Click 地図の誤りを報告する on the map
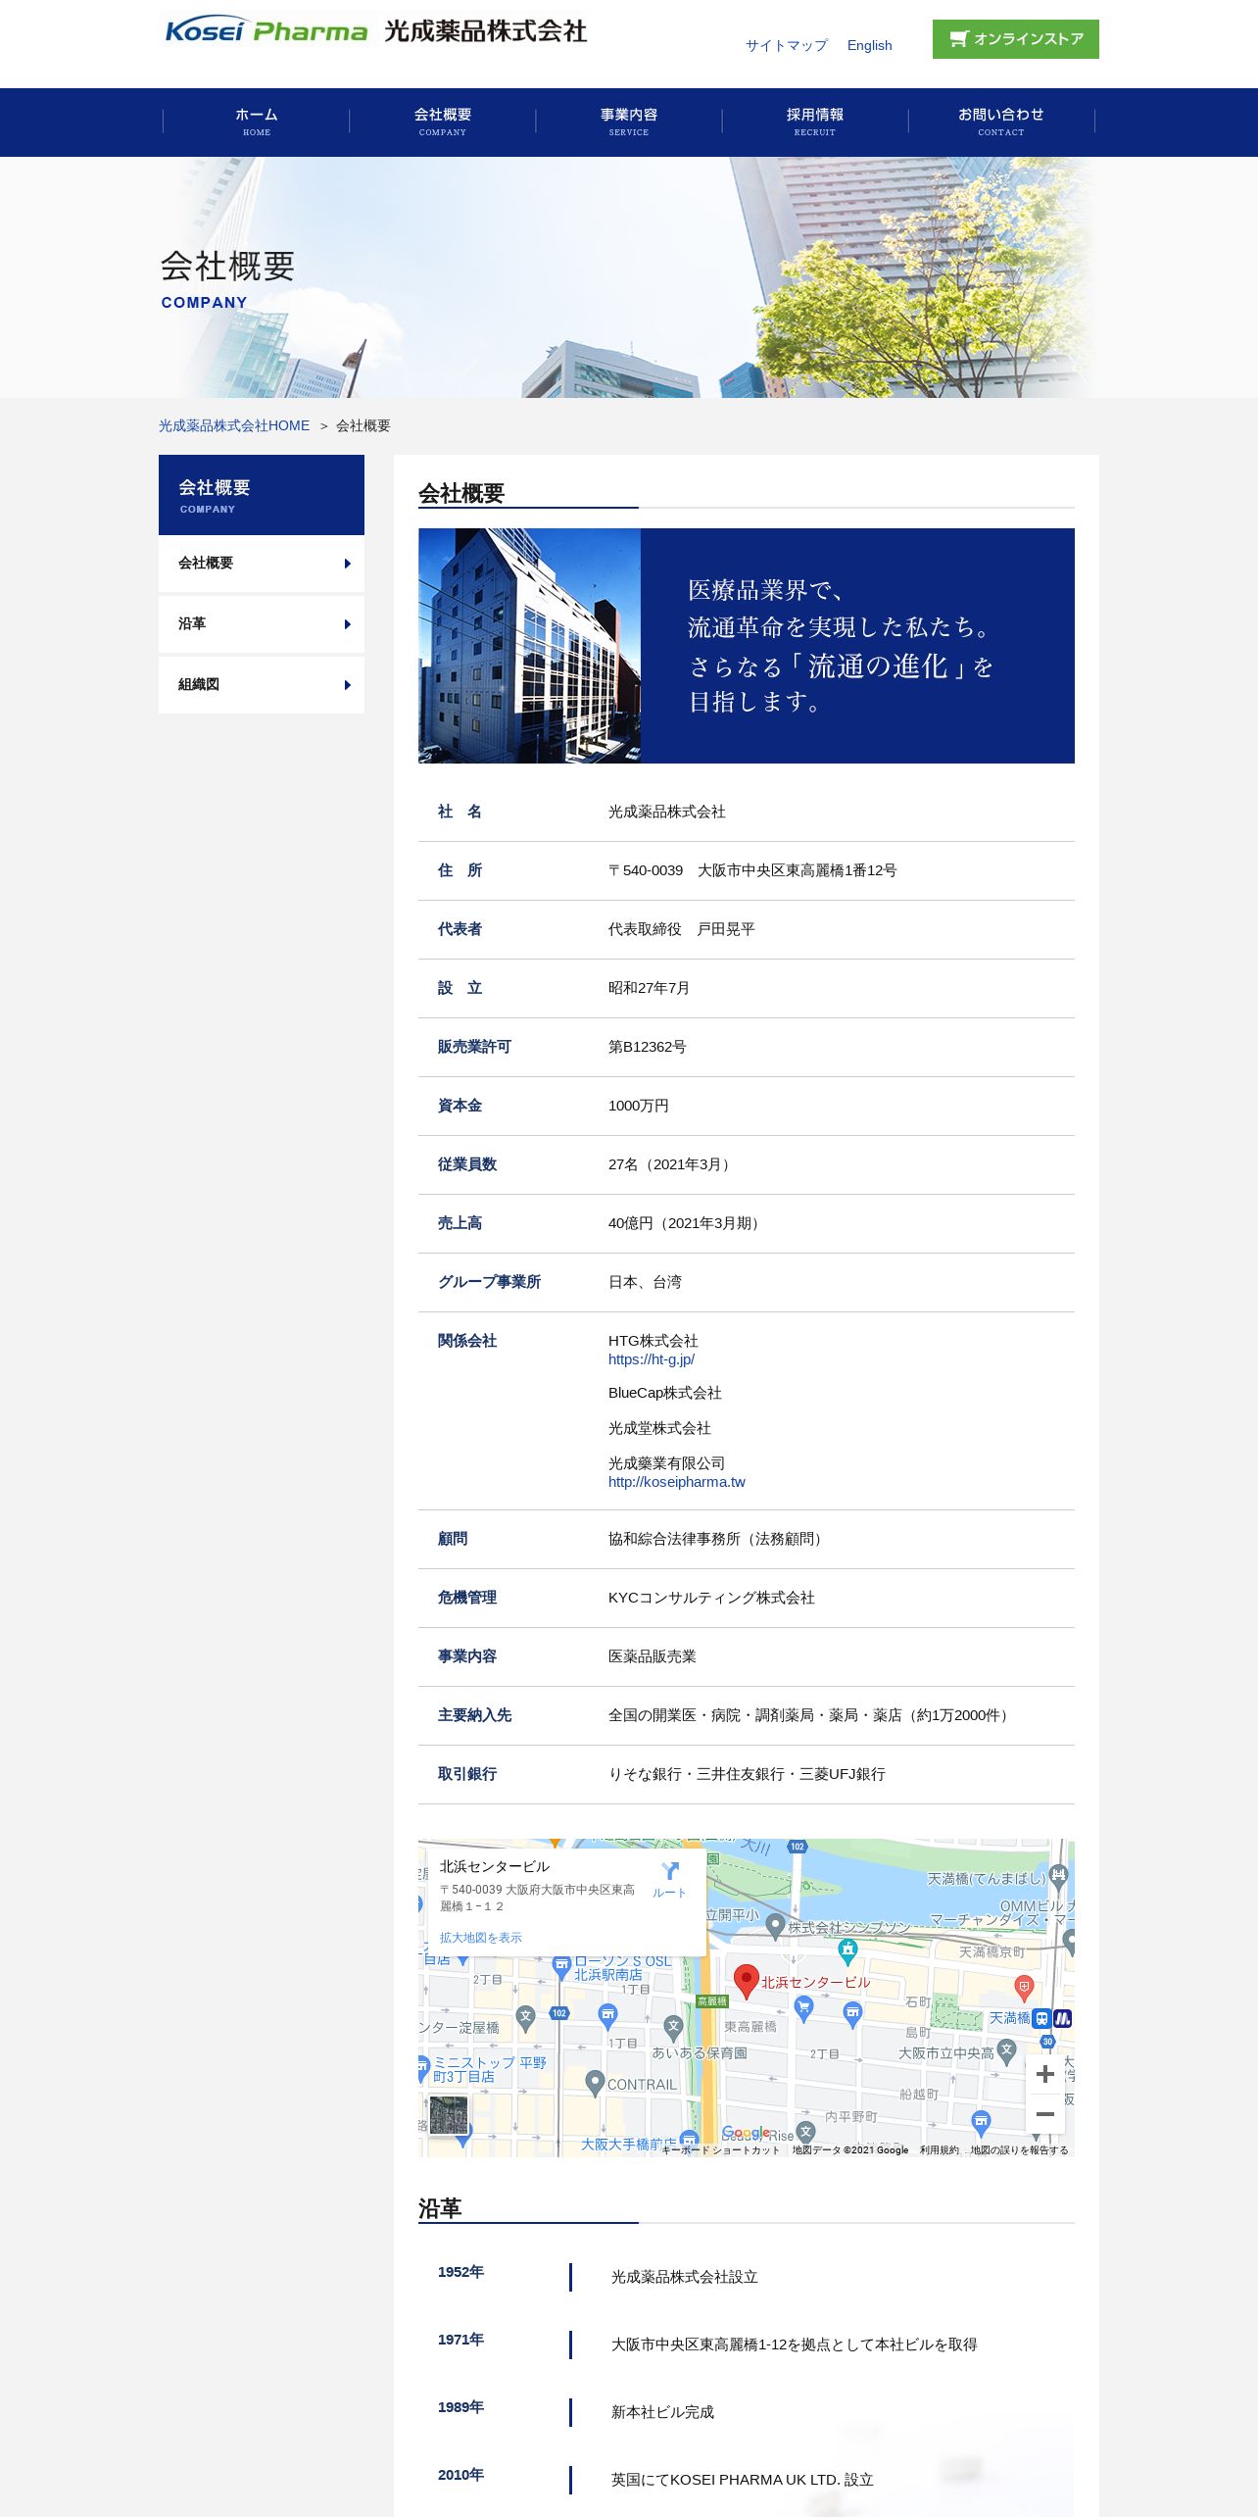This screenshot has width=1258, height=2517. click(1019, 2149)
